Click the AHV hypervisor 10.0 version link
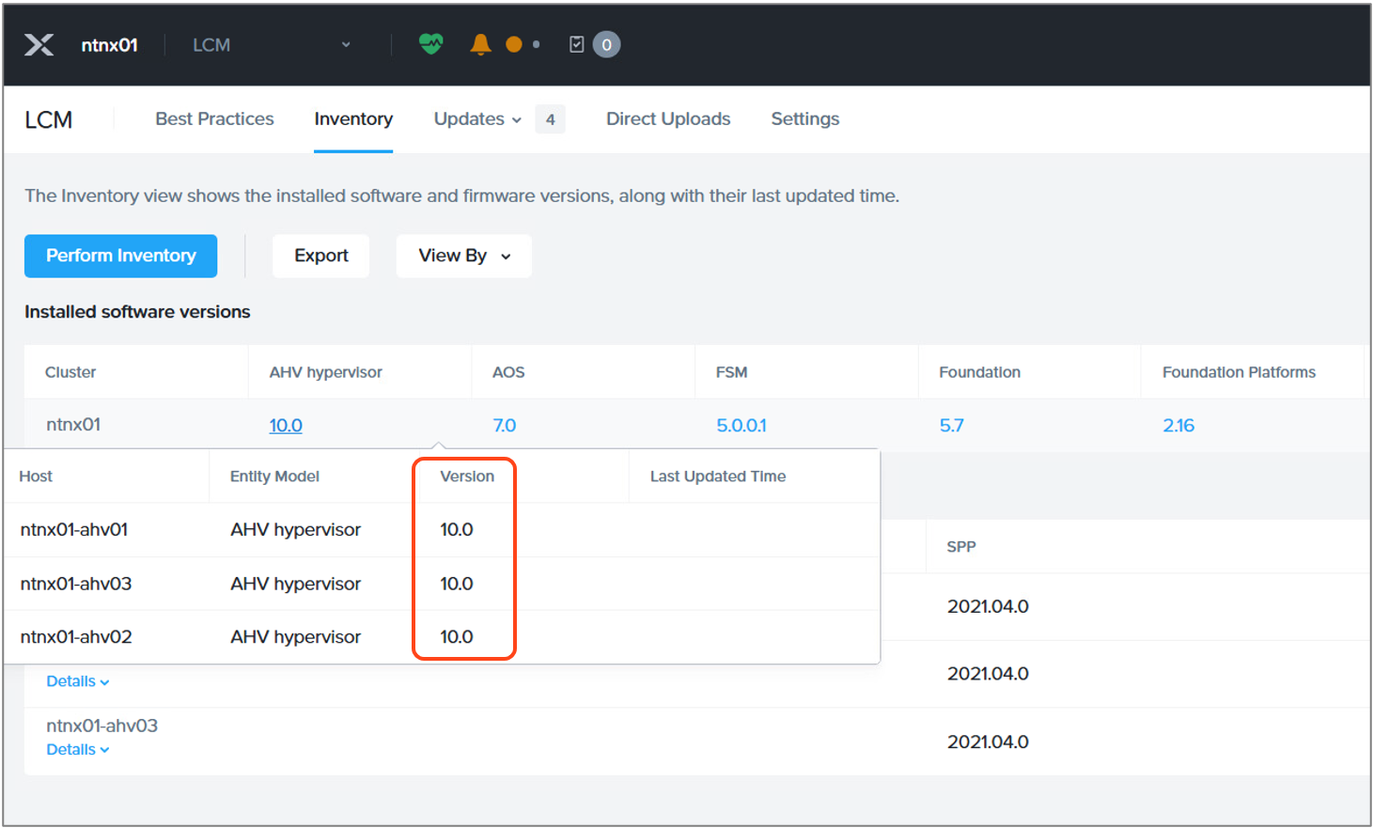This screenshot has width=1373, height=828. coord(286,426)
